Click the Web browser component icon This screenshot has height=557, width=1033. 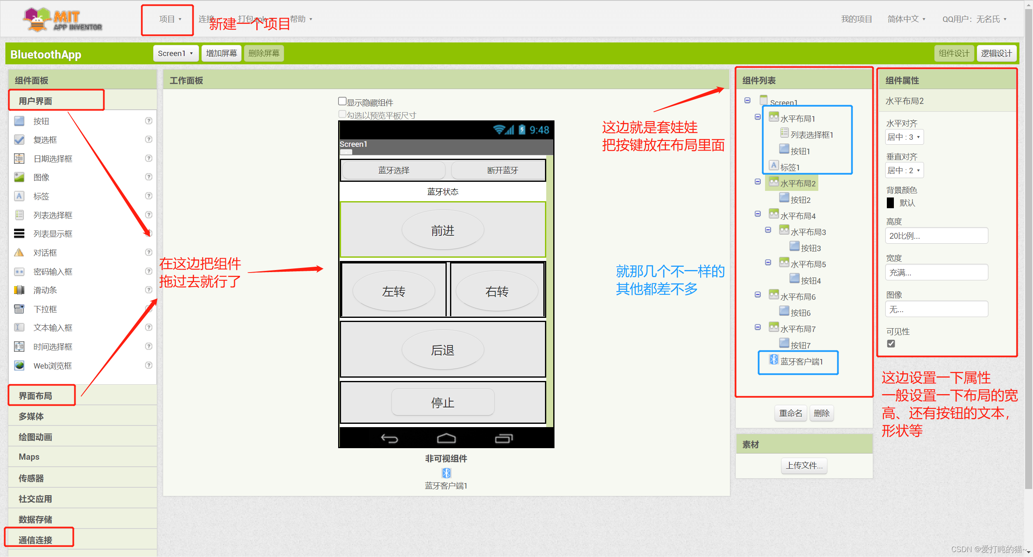pos(19,365)
